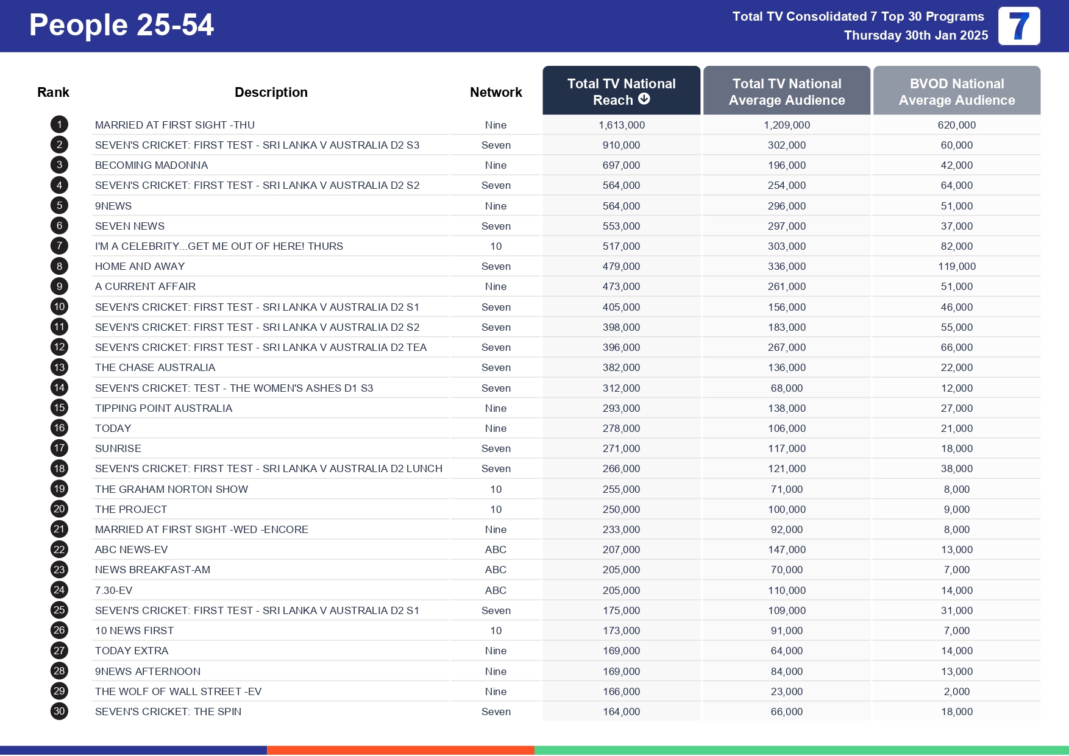Click the Channel 7 logo
1069x756 pixels.
[1020, 26]
